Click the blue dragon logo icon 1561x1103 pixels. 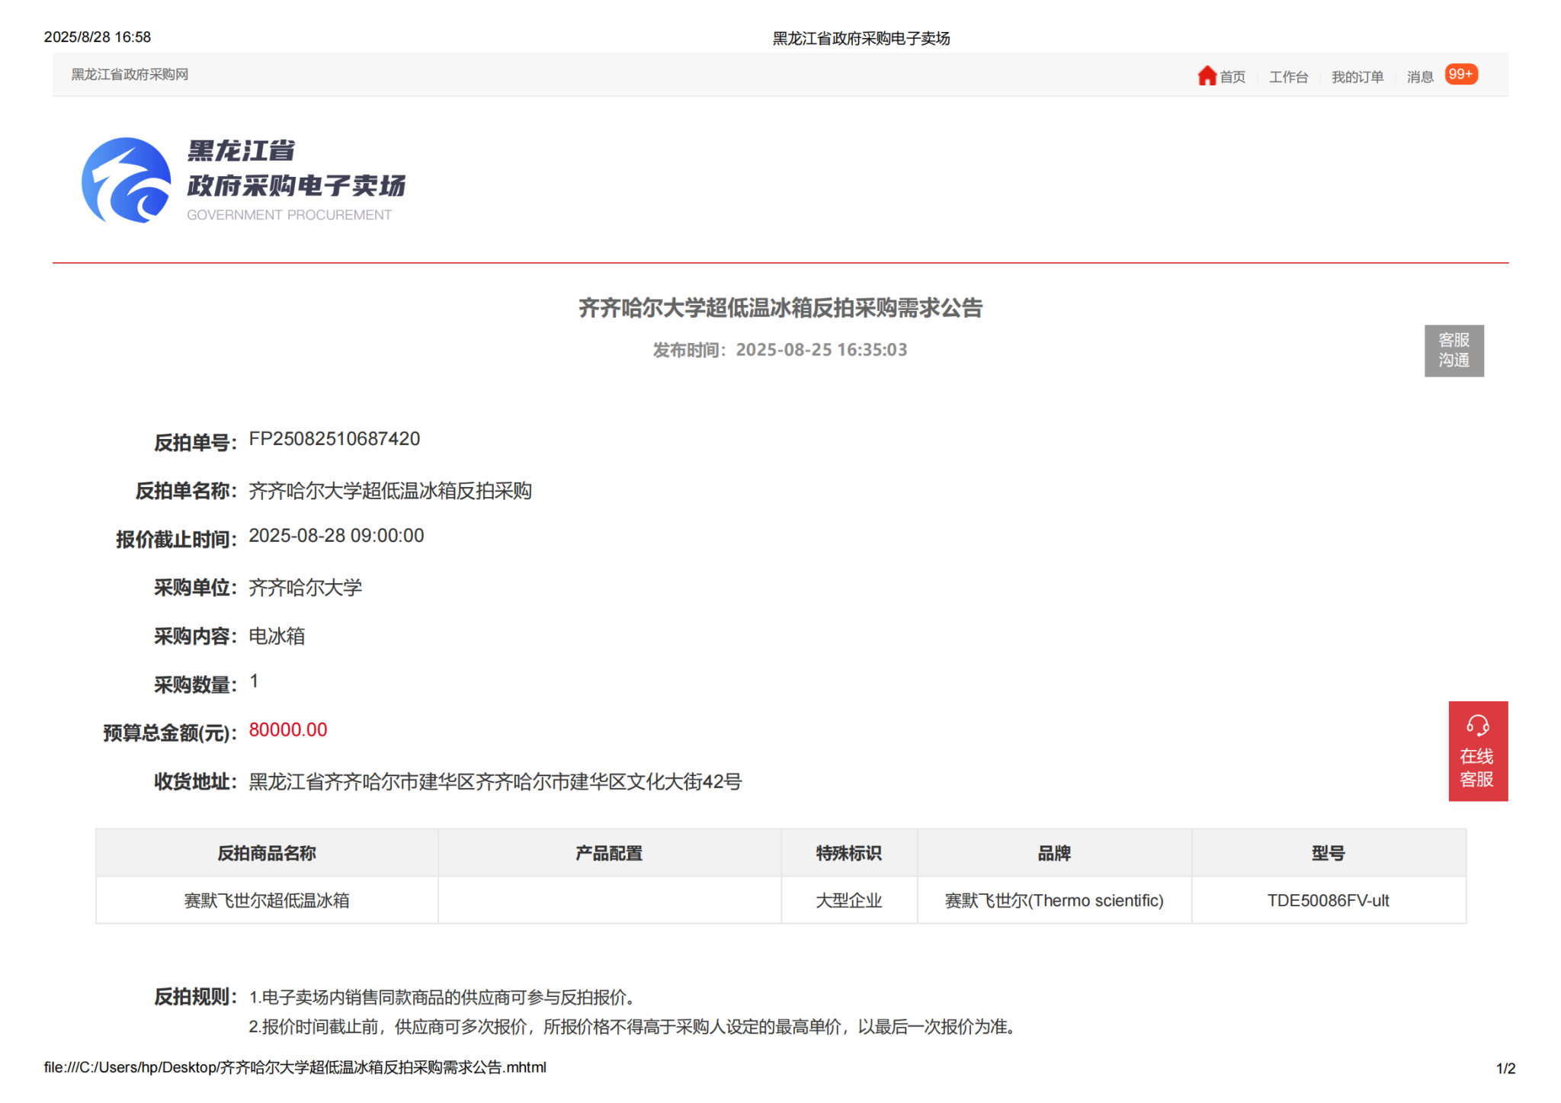pos(127,181)
